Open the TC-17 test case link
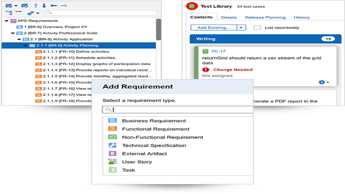The width and height of the screenshot is (345, 194). pyautogui.click(x=218, y=51)
